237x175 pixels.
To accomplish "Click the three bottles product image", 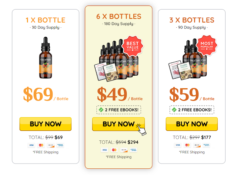I will pos(188,59).
